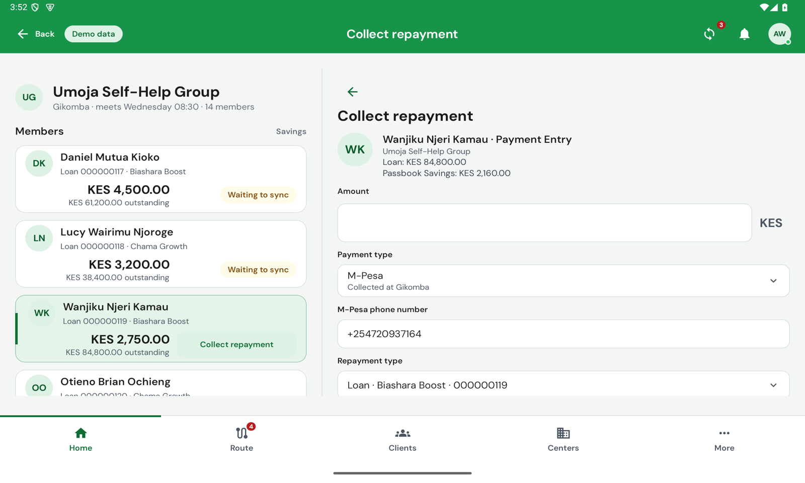This screenshot has height=483, width=805.
Task: Open the Route tab
Action: tap(242, 439)
